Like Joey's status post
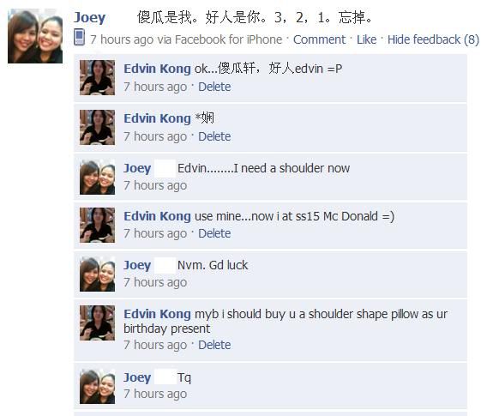This screenshot has width=487, height=416. (x=366, y=39)
